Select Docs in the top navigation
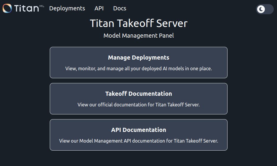This screenshot has width=277, height=166. pyautogui.click(x=120, y=8)
